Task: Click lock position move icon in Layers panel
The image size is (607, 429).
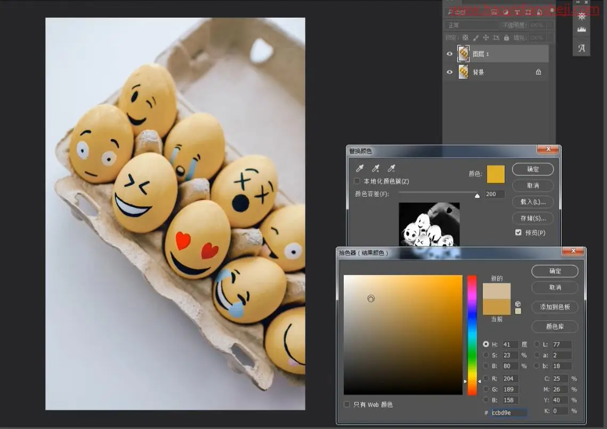Action: pyautogui.click(x=486, y=37)
